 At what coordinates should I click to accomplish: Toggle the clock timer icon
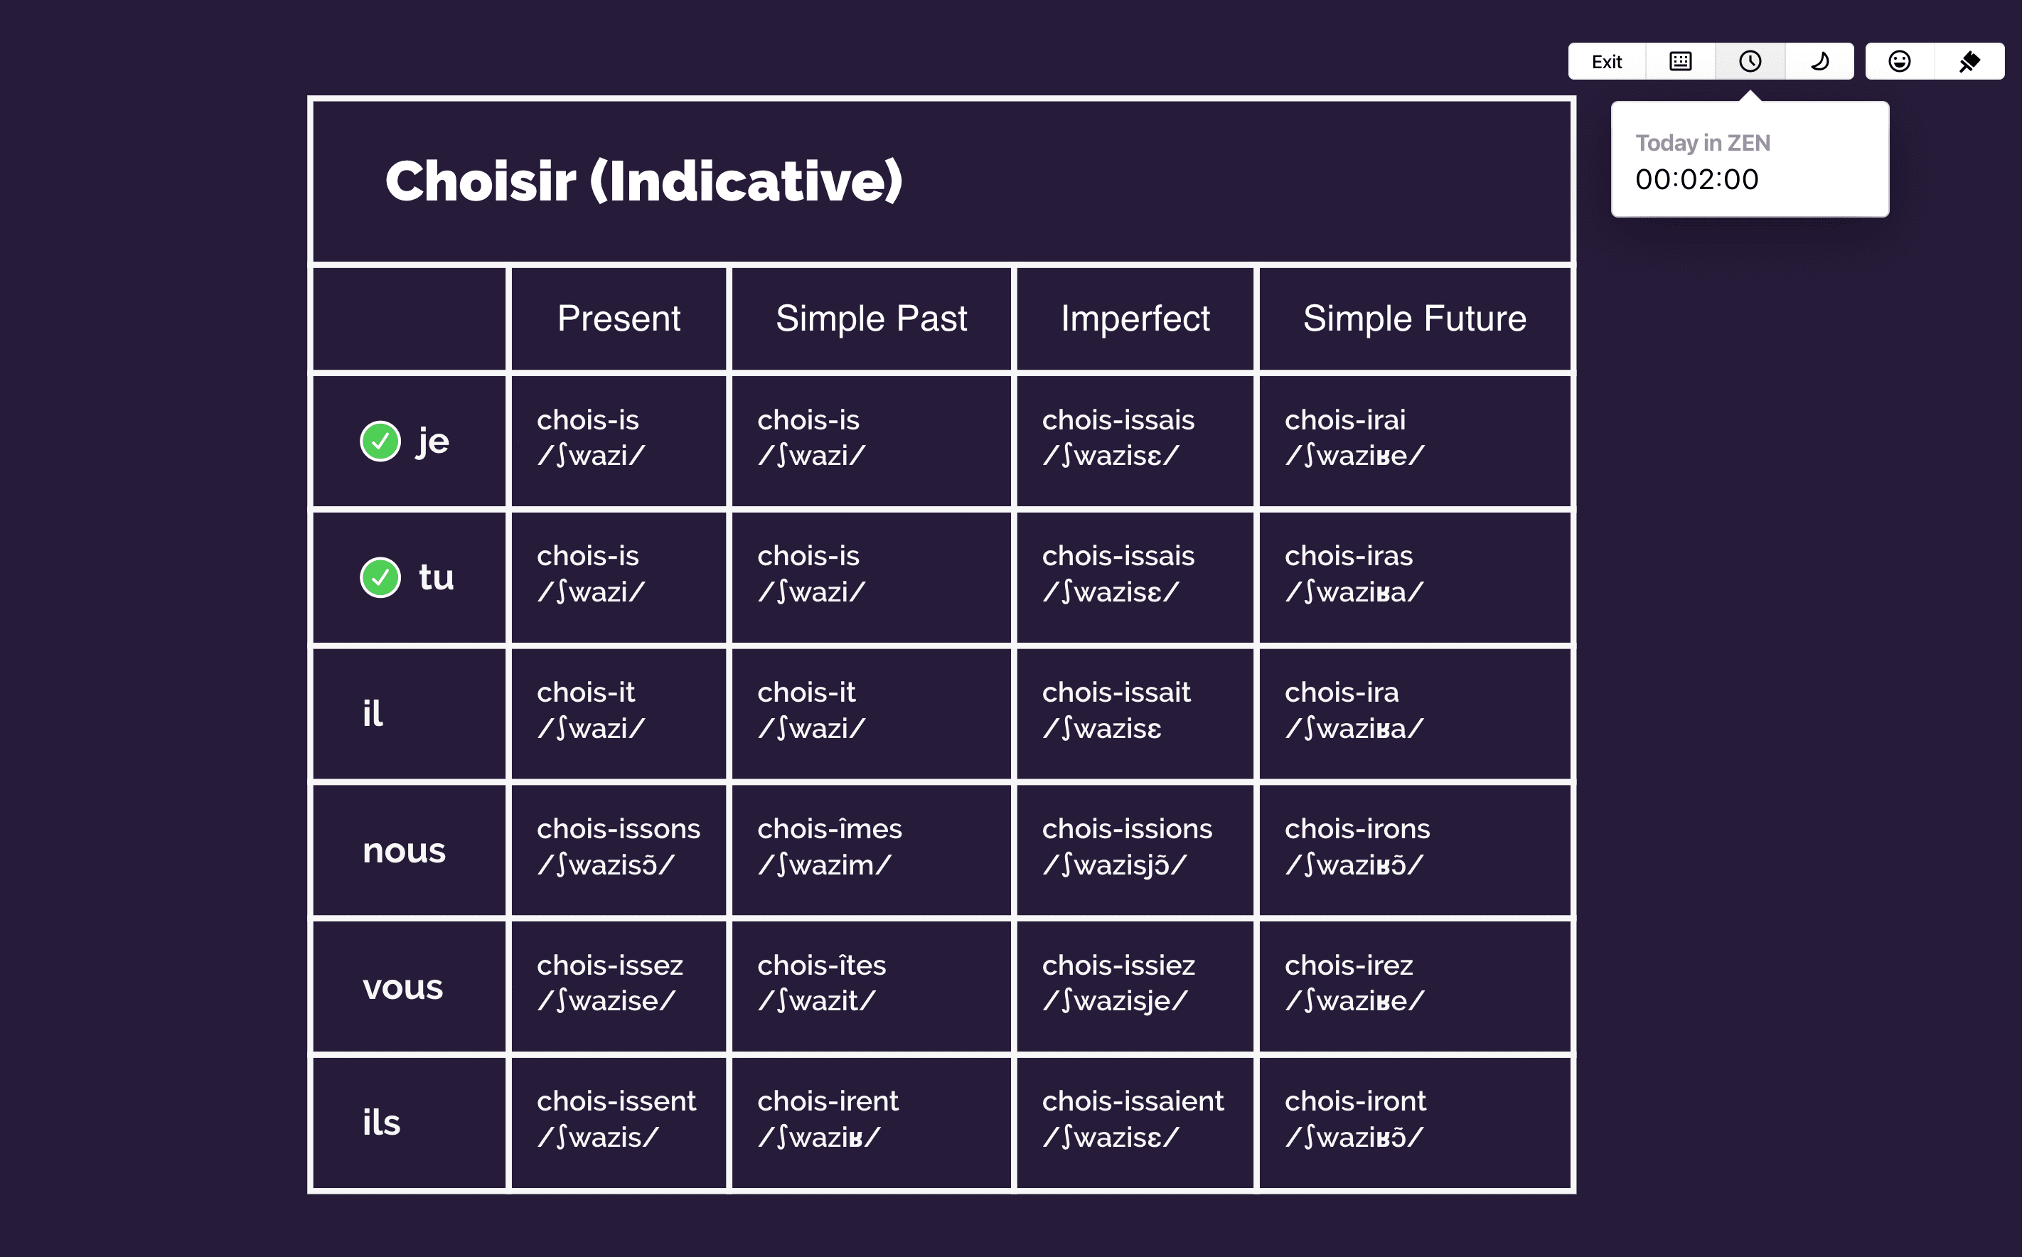[x=1750, y=62]
